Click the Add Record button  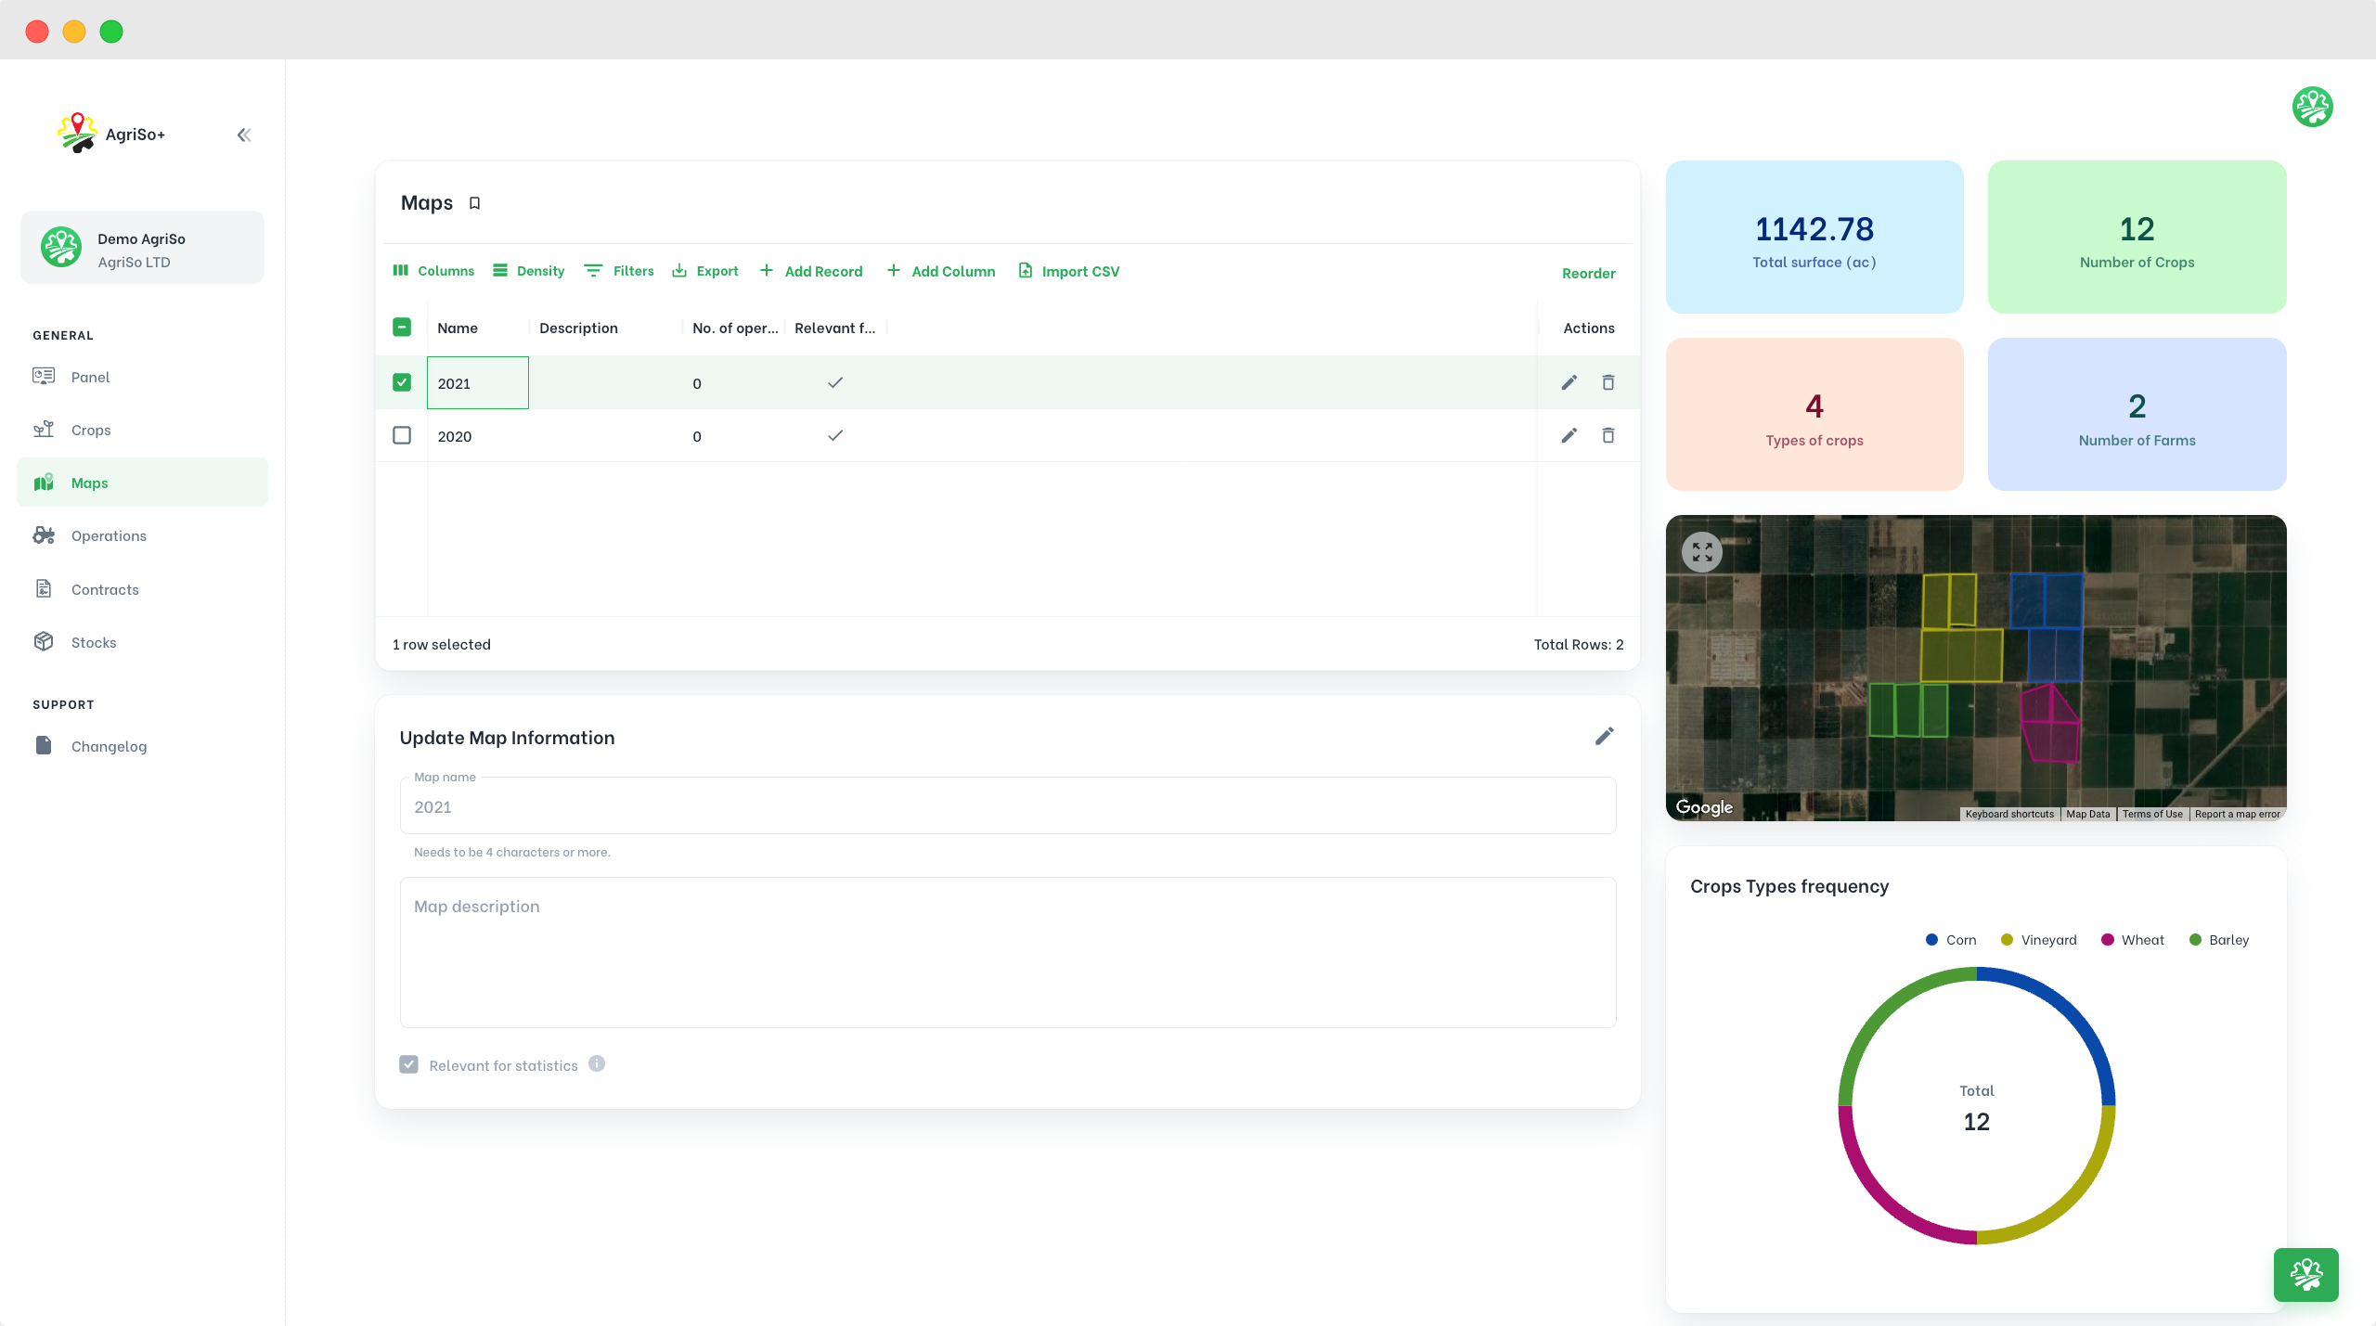click(811, 271)
